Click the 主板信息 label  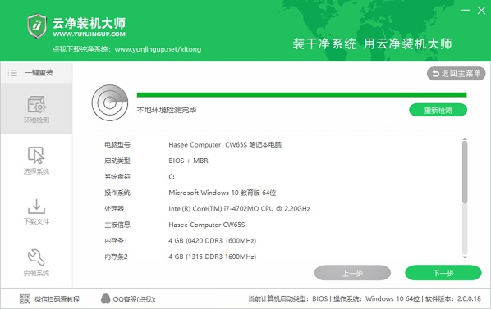(117, 225)
